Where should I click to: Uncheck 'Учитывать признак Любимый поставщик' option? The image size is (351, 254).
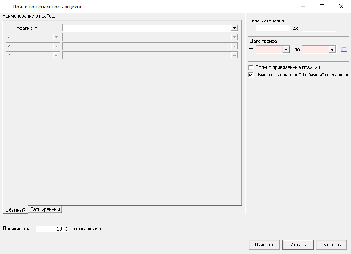tap(251, 75)
